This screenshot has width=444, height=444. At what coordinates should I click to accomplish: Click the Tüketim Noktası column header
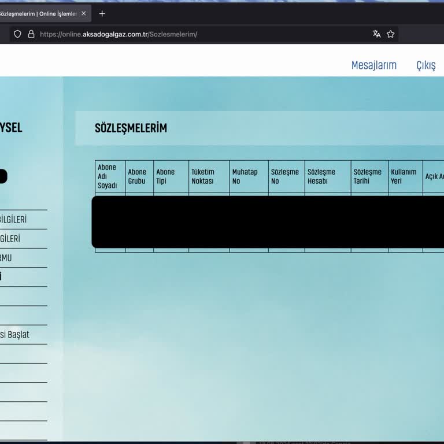(209, 176)
